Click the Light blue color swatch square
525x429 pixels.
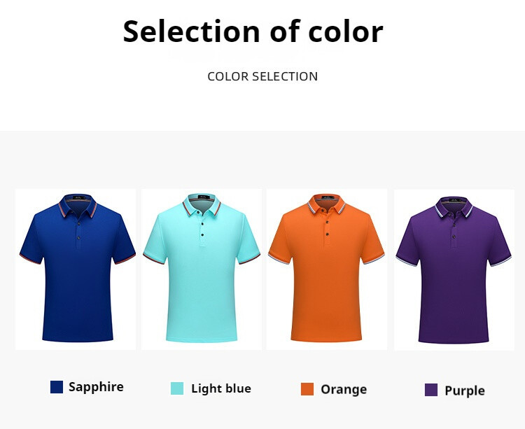[177, 388]
